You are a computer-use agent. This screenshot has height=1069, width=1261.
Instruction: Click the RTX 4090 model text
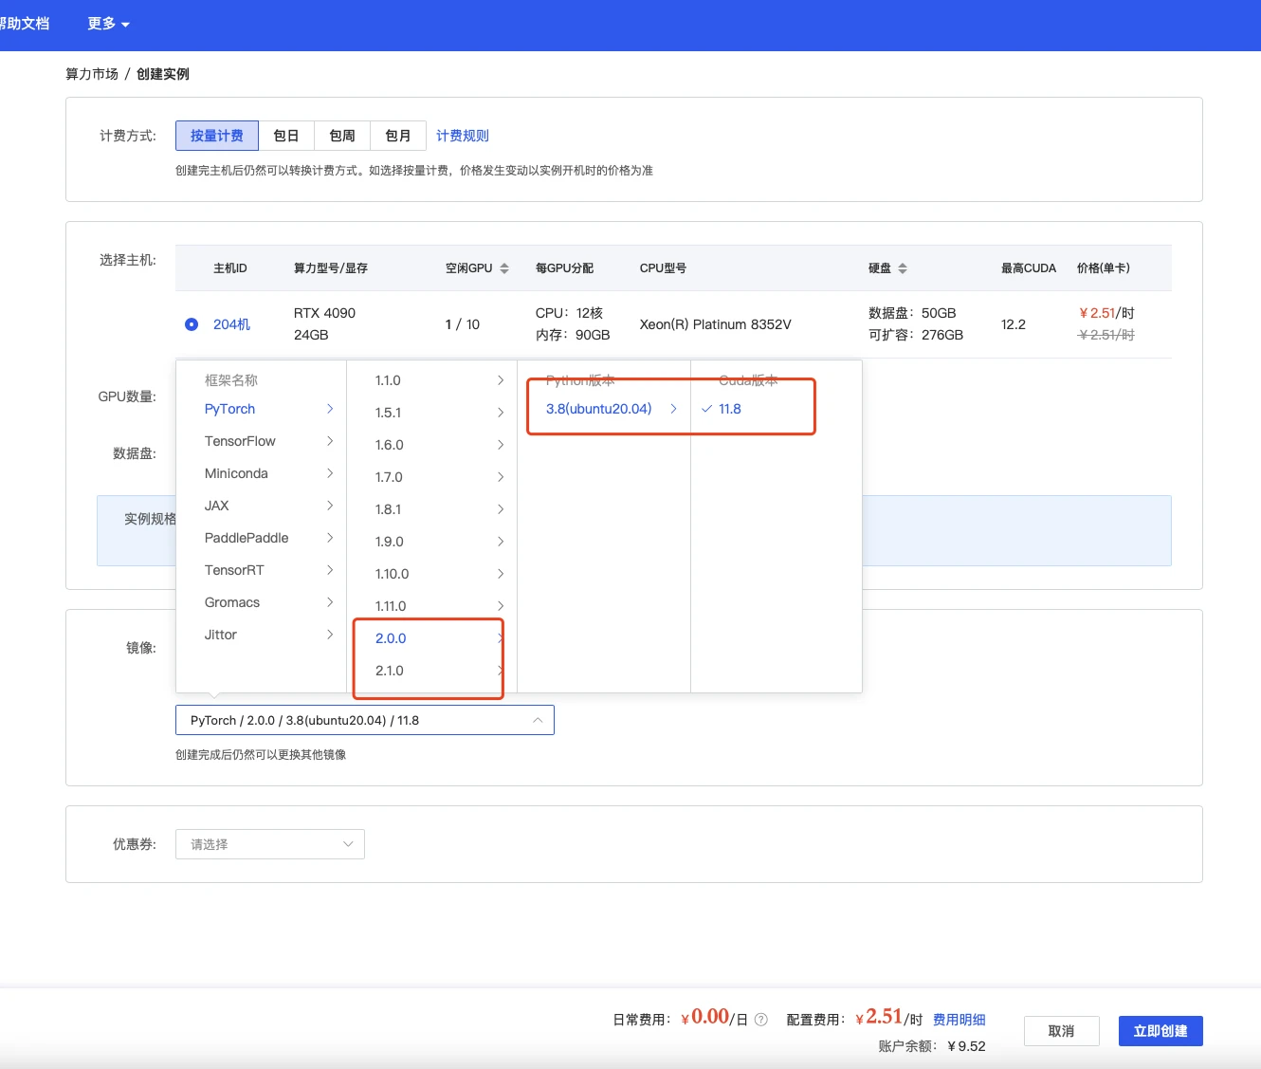point(324,313)
